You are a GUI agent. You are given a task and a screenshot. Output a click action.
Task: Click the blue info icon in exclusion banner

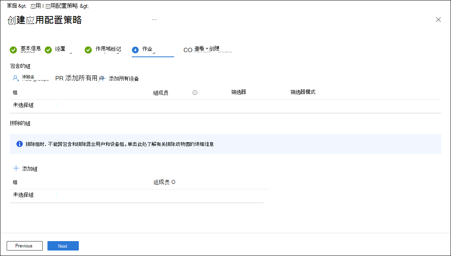(19, 143)
